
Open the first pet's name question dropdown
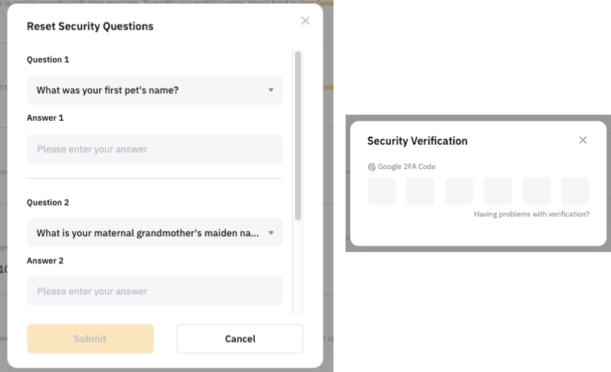[x=154, y=91]
